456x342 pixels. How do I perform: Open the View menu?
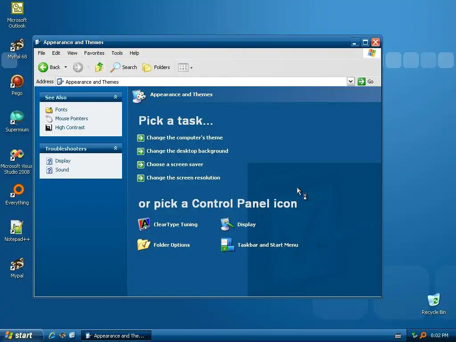click(72, 53)
